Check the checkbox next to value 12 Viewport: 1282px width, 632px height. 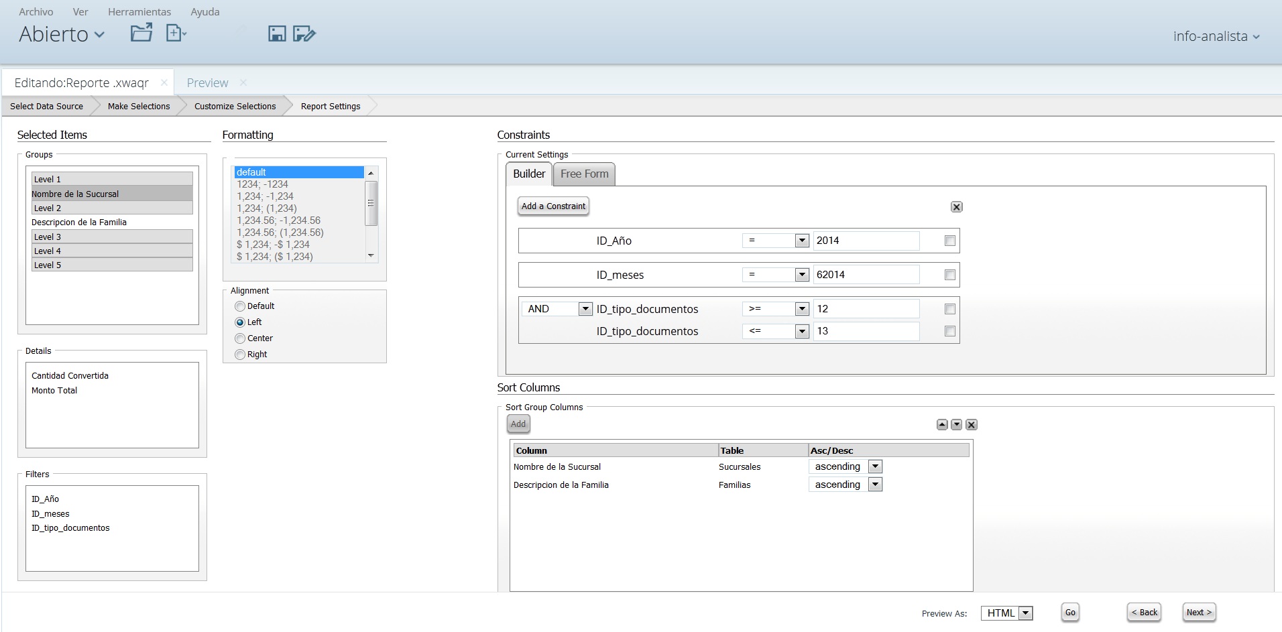pos(950,309)
